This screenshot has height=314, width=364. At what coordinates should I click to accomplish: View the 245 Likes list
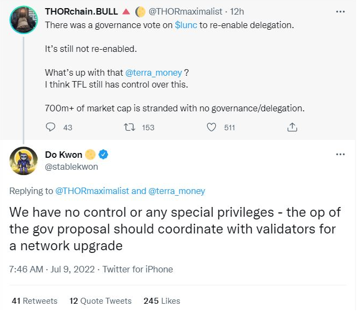coord(162,300)
